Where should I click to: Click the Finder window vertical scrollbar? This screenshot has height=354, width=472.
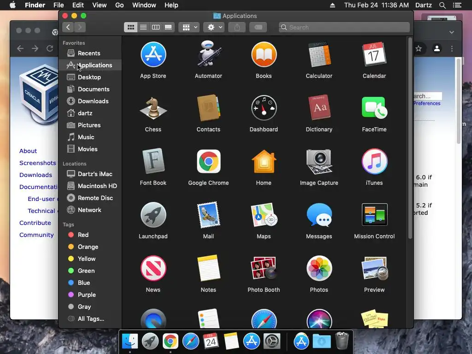410,138
